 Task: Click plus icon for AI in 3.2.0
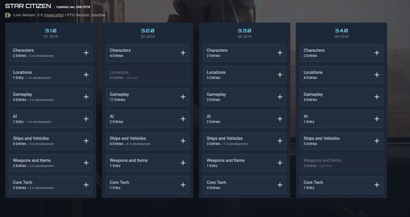pyautogui.click(x=183, y=119)
